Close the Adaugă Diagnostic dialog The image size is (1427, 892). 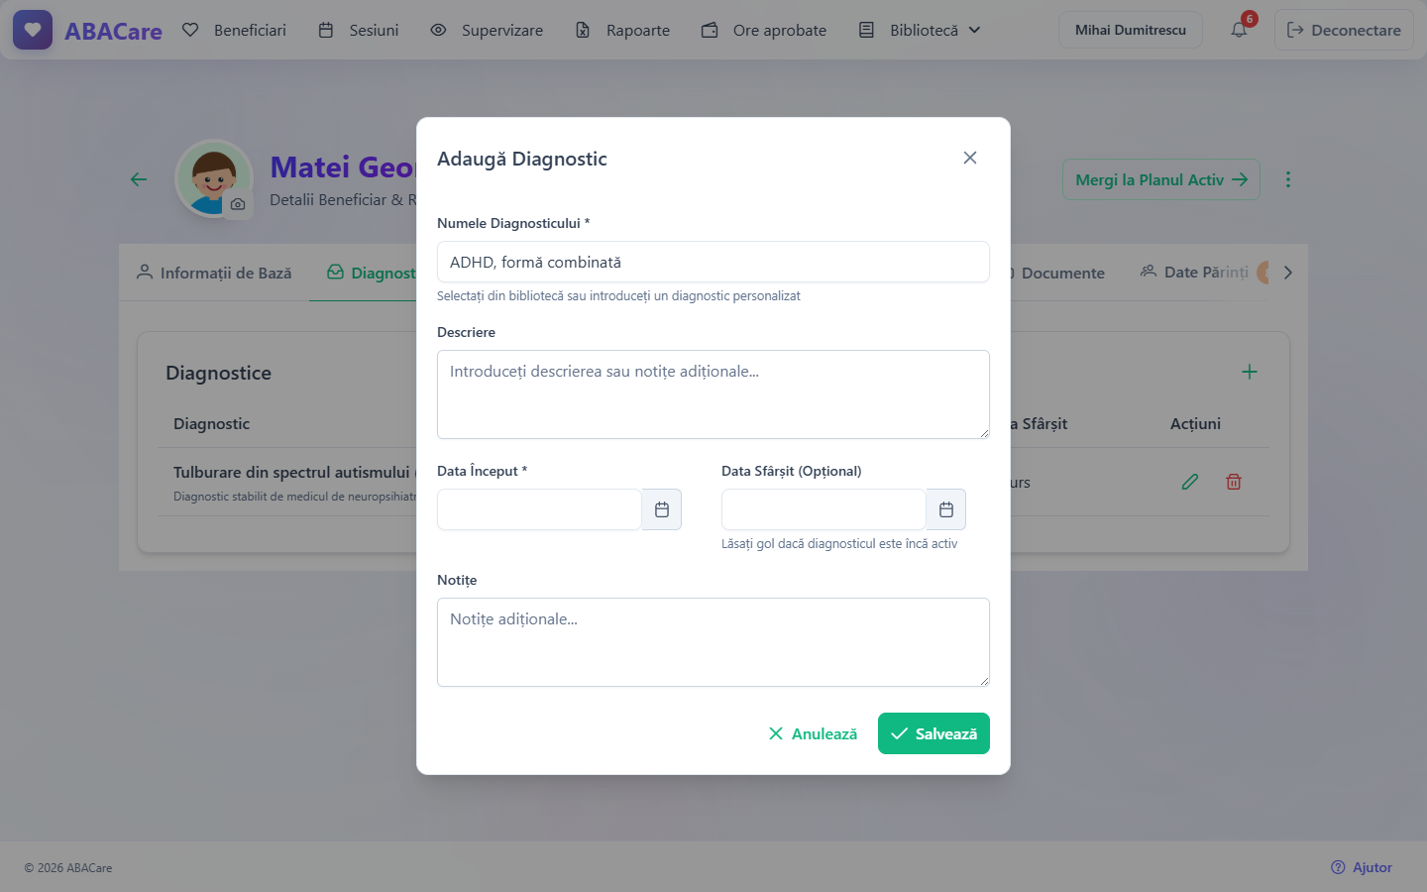[970, 158]
